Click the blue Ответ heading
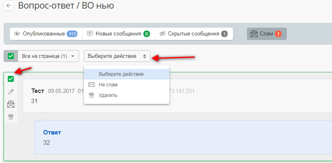This screenshot has height=163, width=332. coord(52,132)
